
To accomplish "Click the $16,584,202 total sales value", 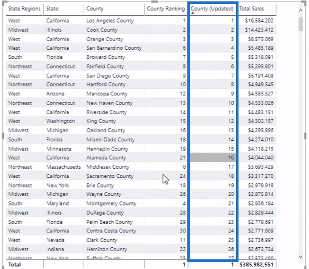I will coord(259,20).
